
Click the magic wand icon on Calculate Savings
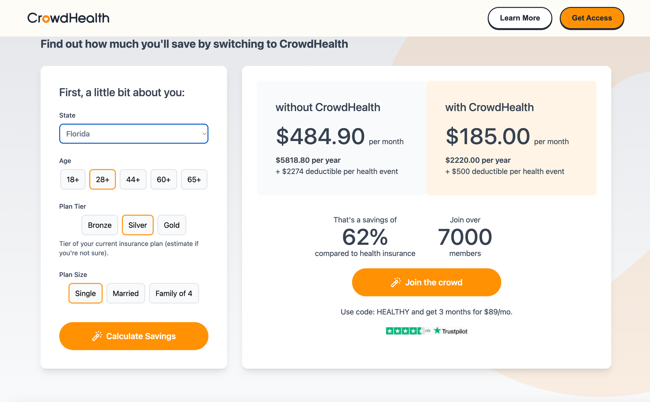point(97,336)
